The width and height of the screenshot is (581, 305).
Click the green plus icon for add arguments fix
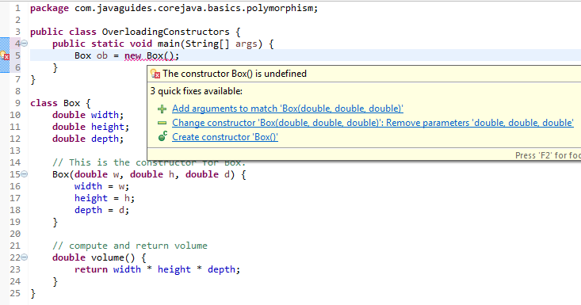tap(162, 109)
